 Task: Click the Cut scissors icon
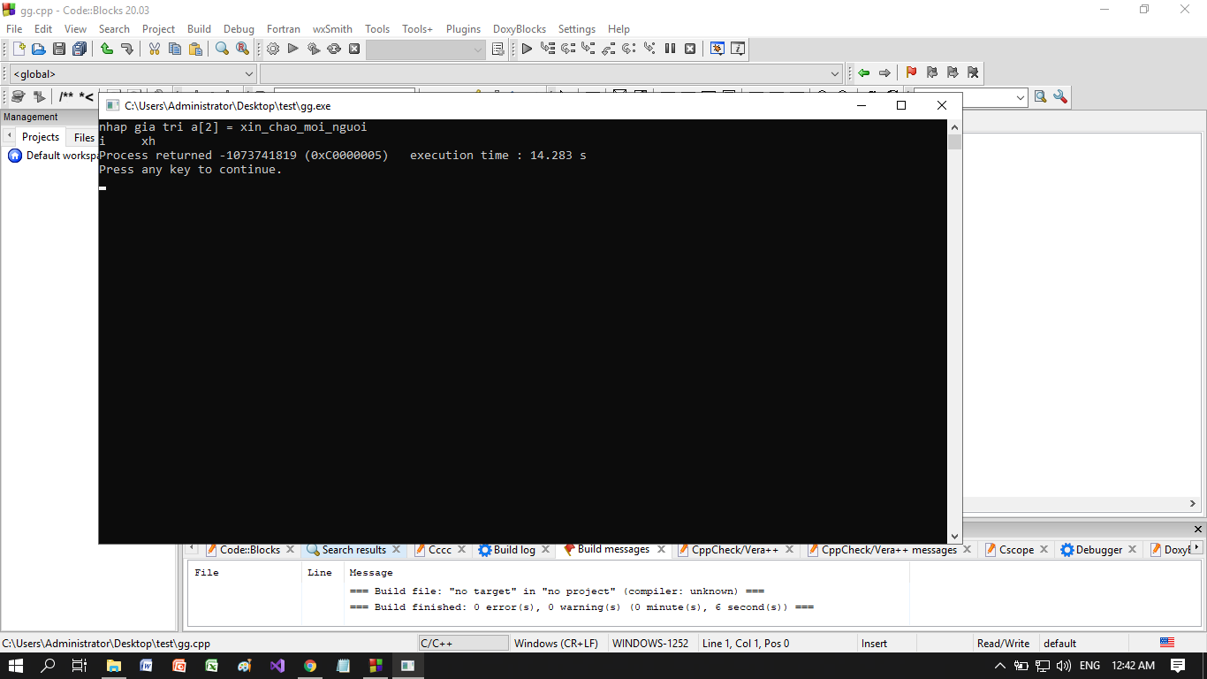(154, 50)
